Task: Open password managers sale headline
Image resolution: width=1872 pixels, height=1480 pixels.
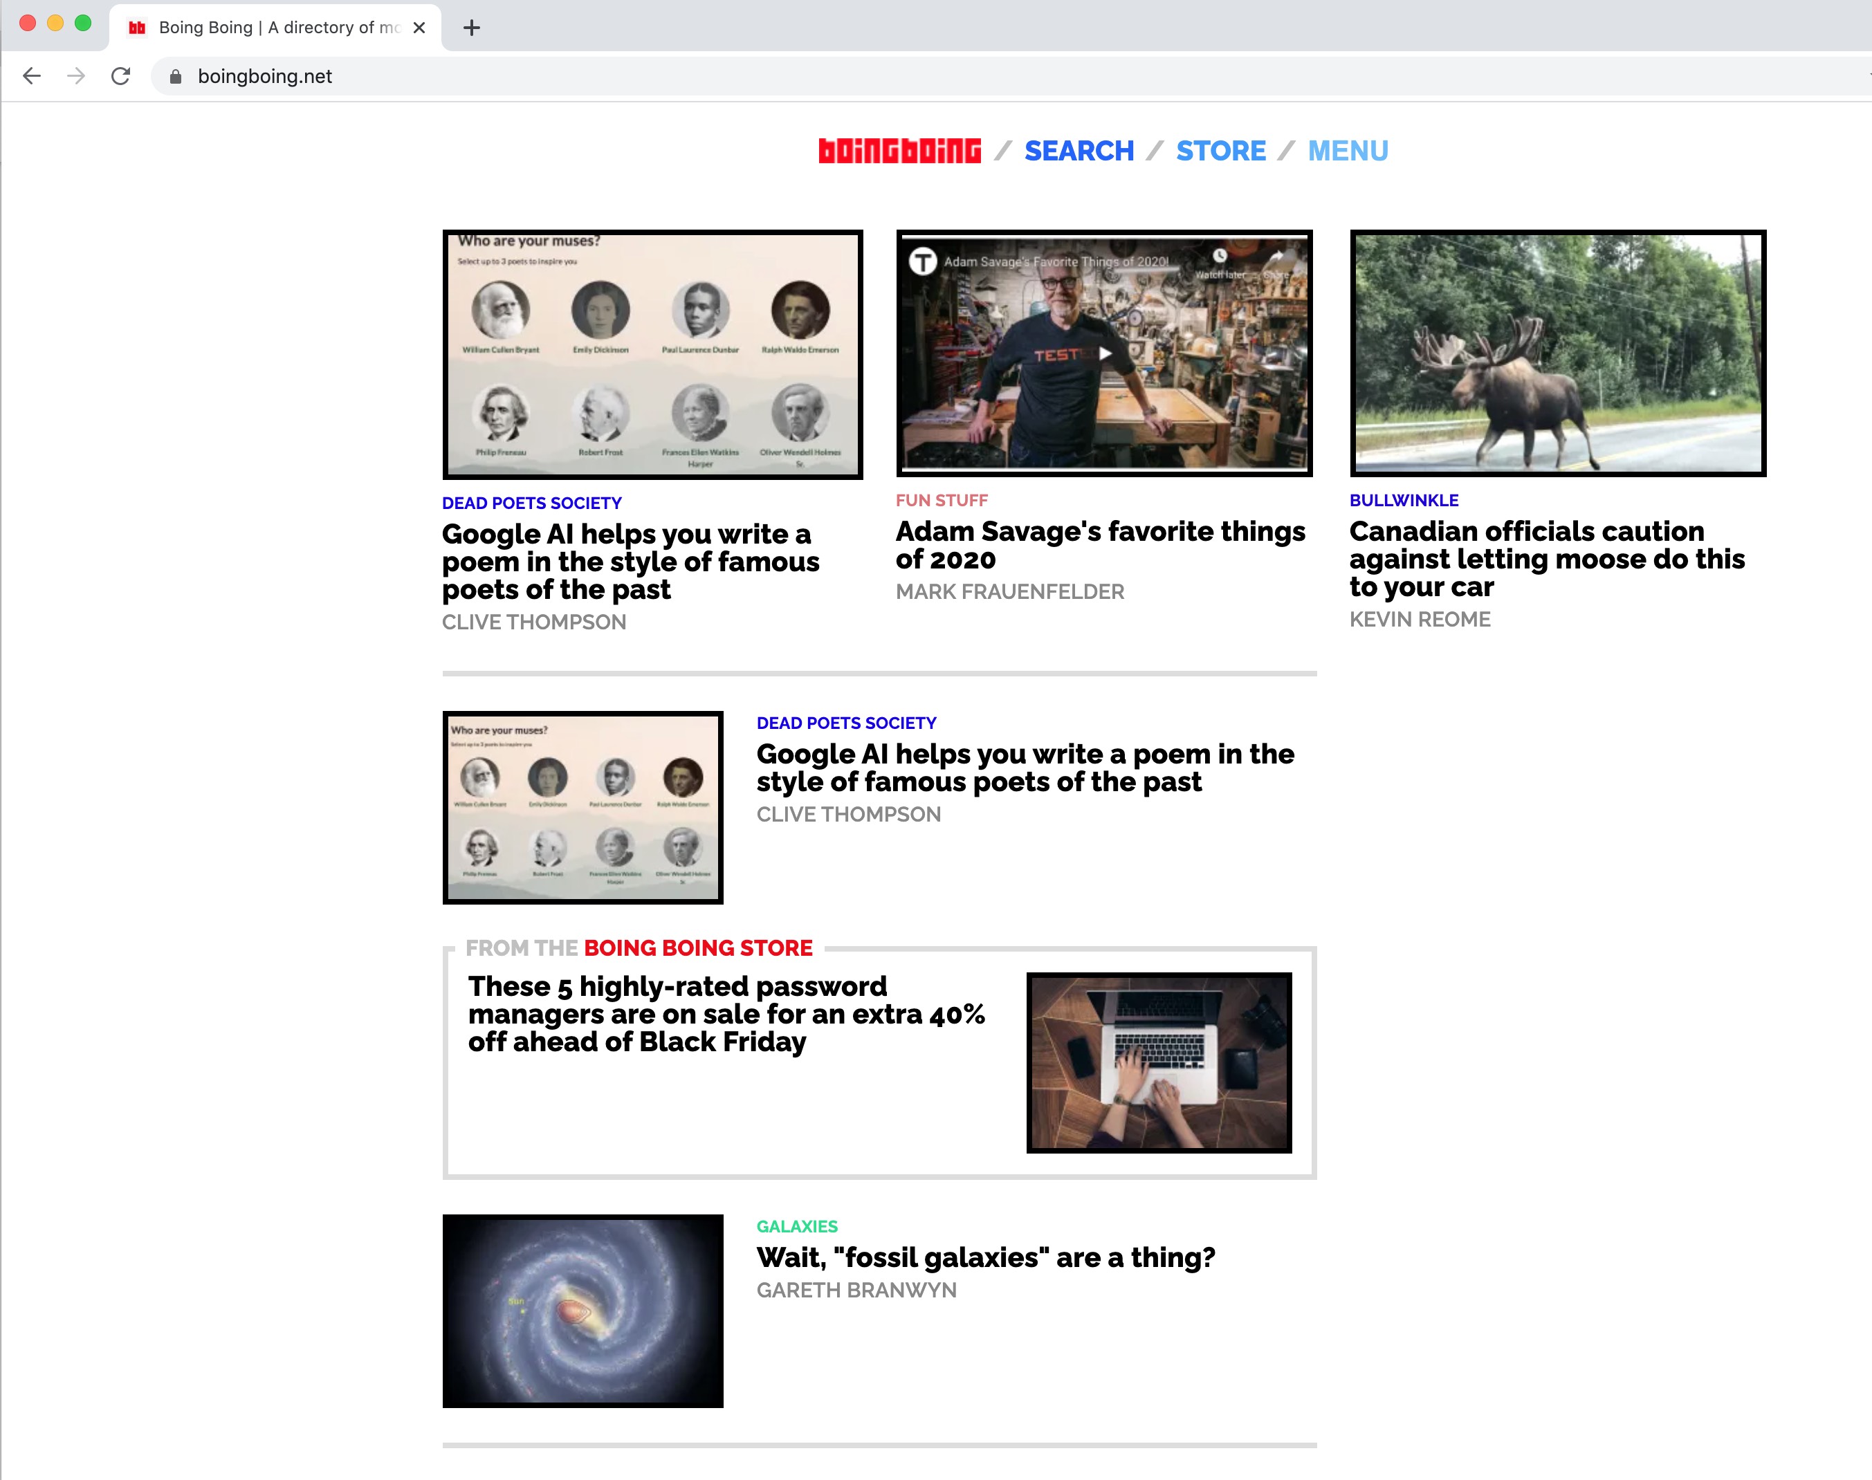Action: pyautogui.click(x=726, y=1014)
